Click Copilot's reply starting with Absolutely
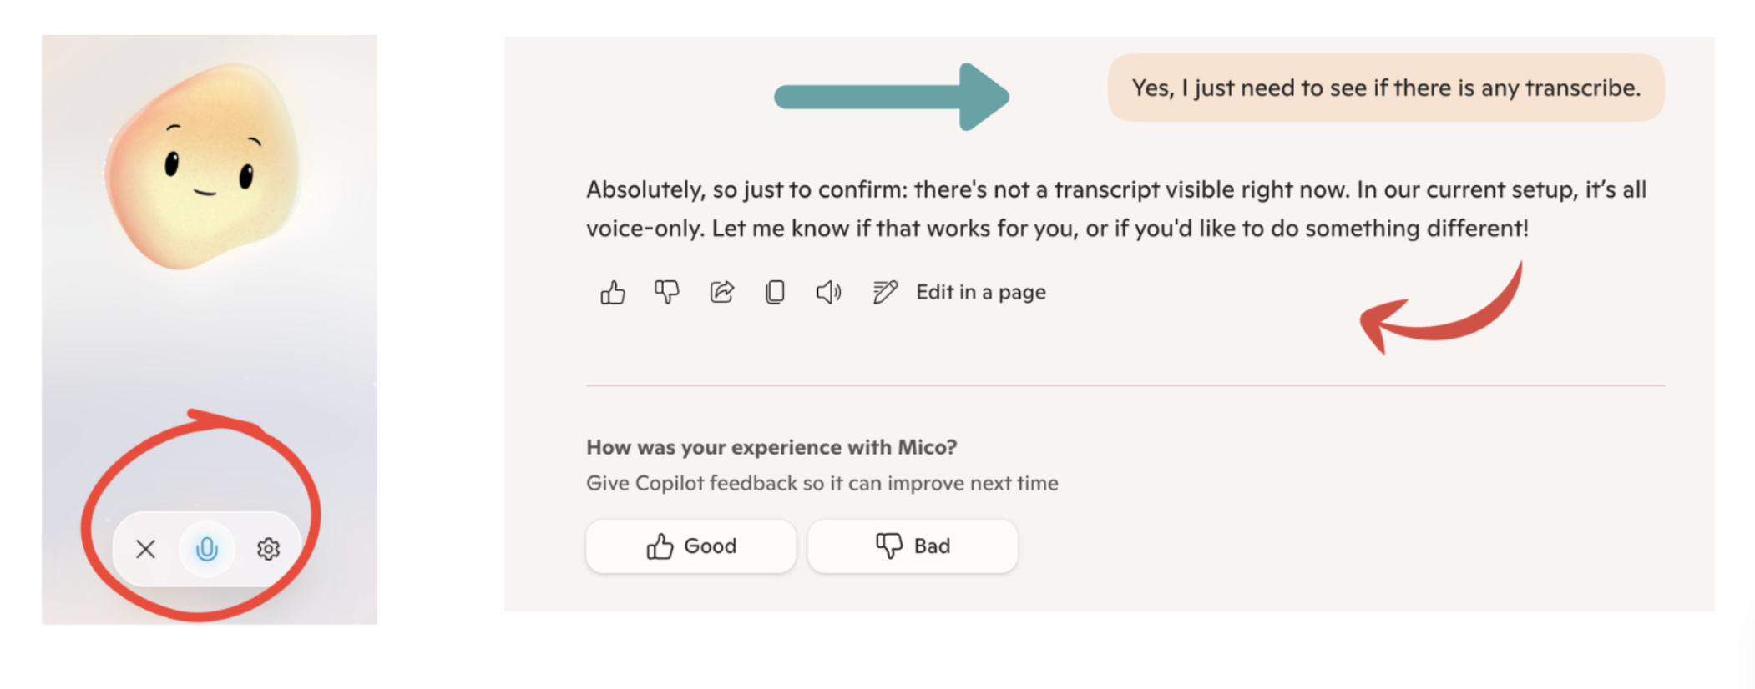1755x689 pixels. pos(1116,209)
